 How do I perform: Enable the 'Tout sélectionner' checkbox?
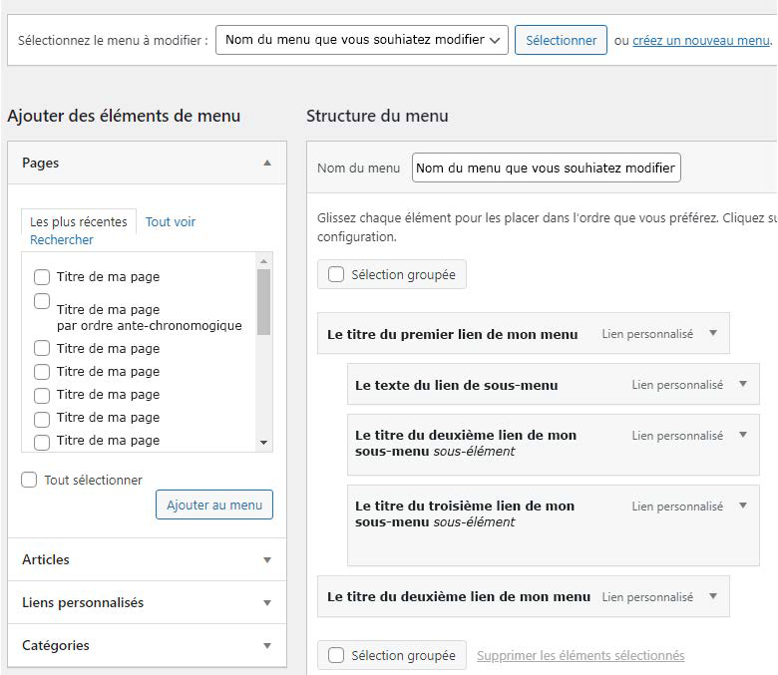(30, 481)
